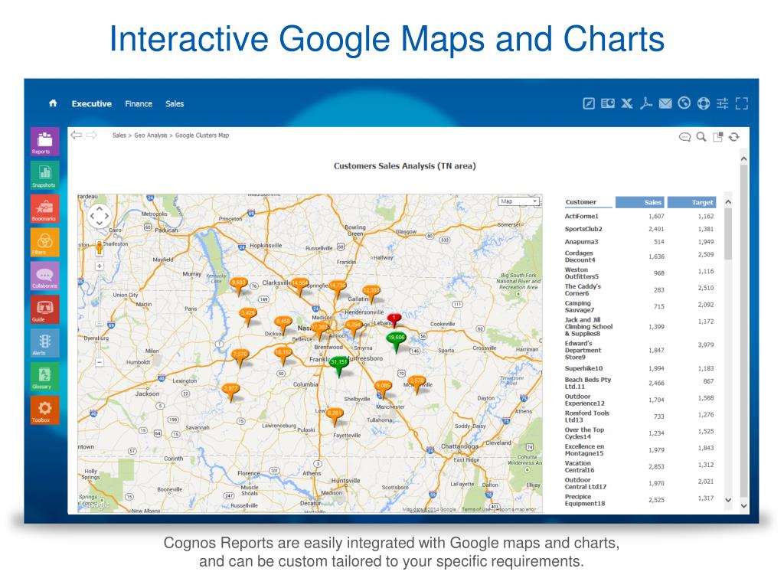Click the page scrollbar down arrow
The image size is (784, 588).
coord(743,506)
